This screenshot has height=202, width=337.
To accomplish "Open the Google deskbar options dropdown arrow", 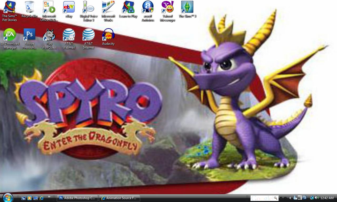I will tap(281, 198).
